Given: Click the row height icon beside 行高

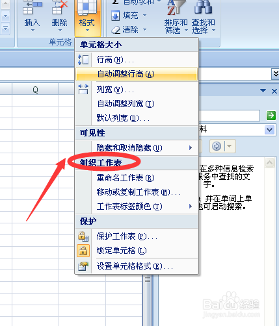Looking at the screenshot, I should click(x=83, y=60).
